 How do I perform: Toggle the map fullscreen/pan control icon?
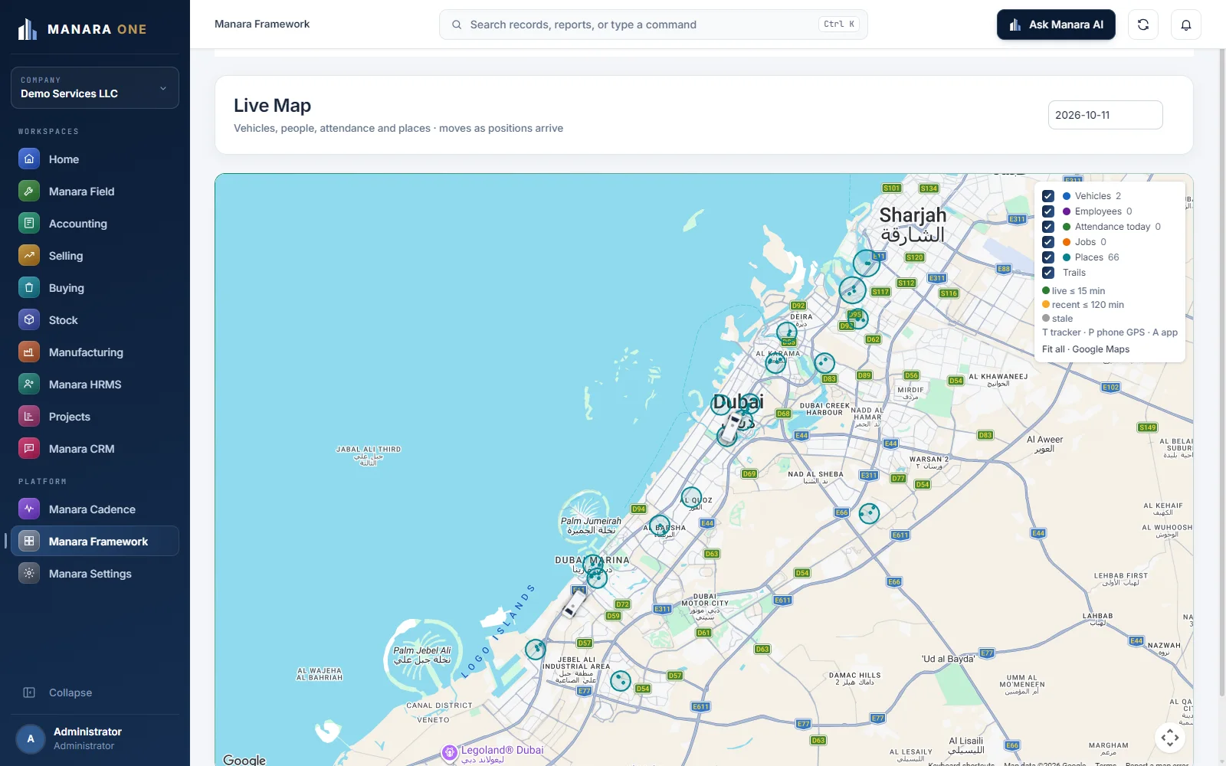[1170, 738]
